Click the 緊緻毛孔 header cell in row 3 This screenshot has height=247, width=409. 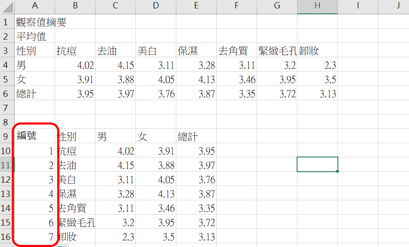tap(277, 51)
